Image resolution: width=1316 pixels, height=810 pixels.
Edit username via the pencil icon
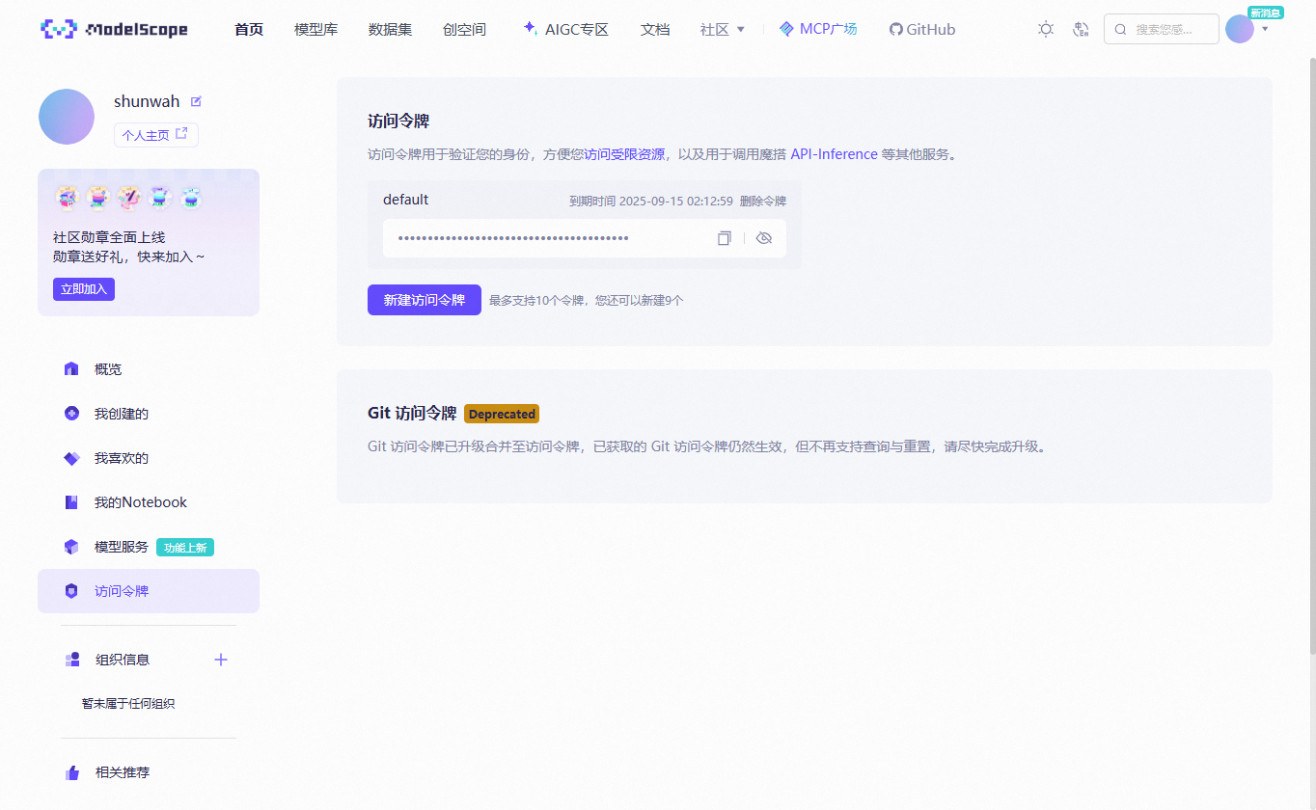tap(196, 100)
